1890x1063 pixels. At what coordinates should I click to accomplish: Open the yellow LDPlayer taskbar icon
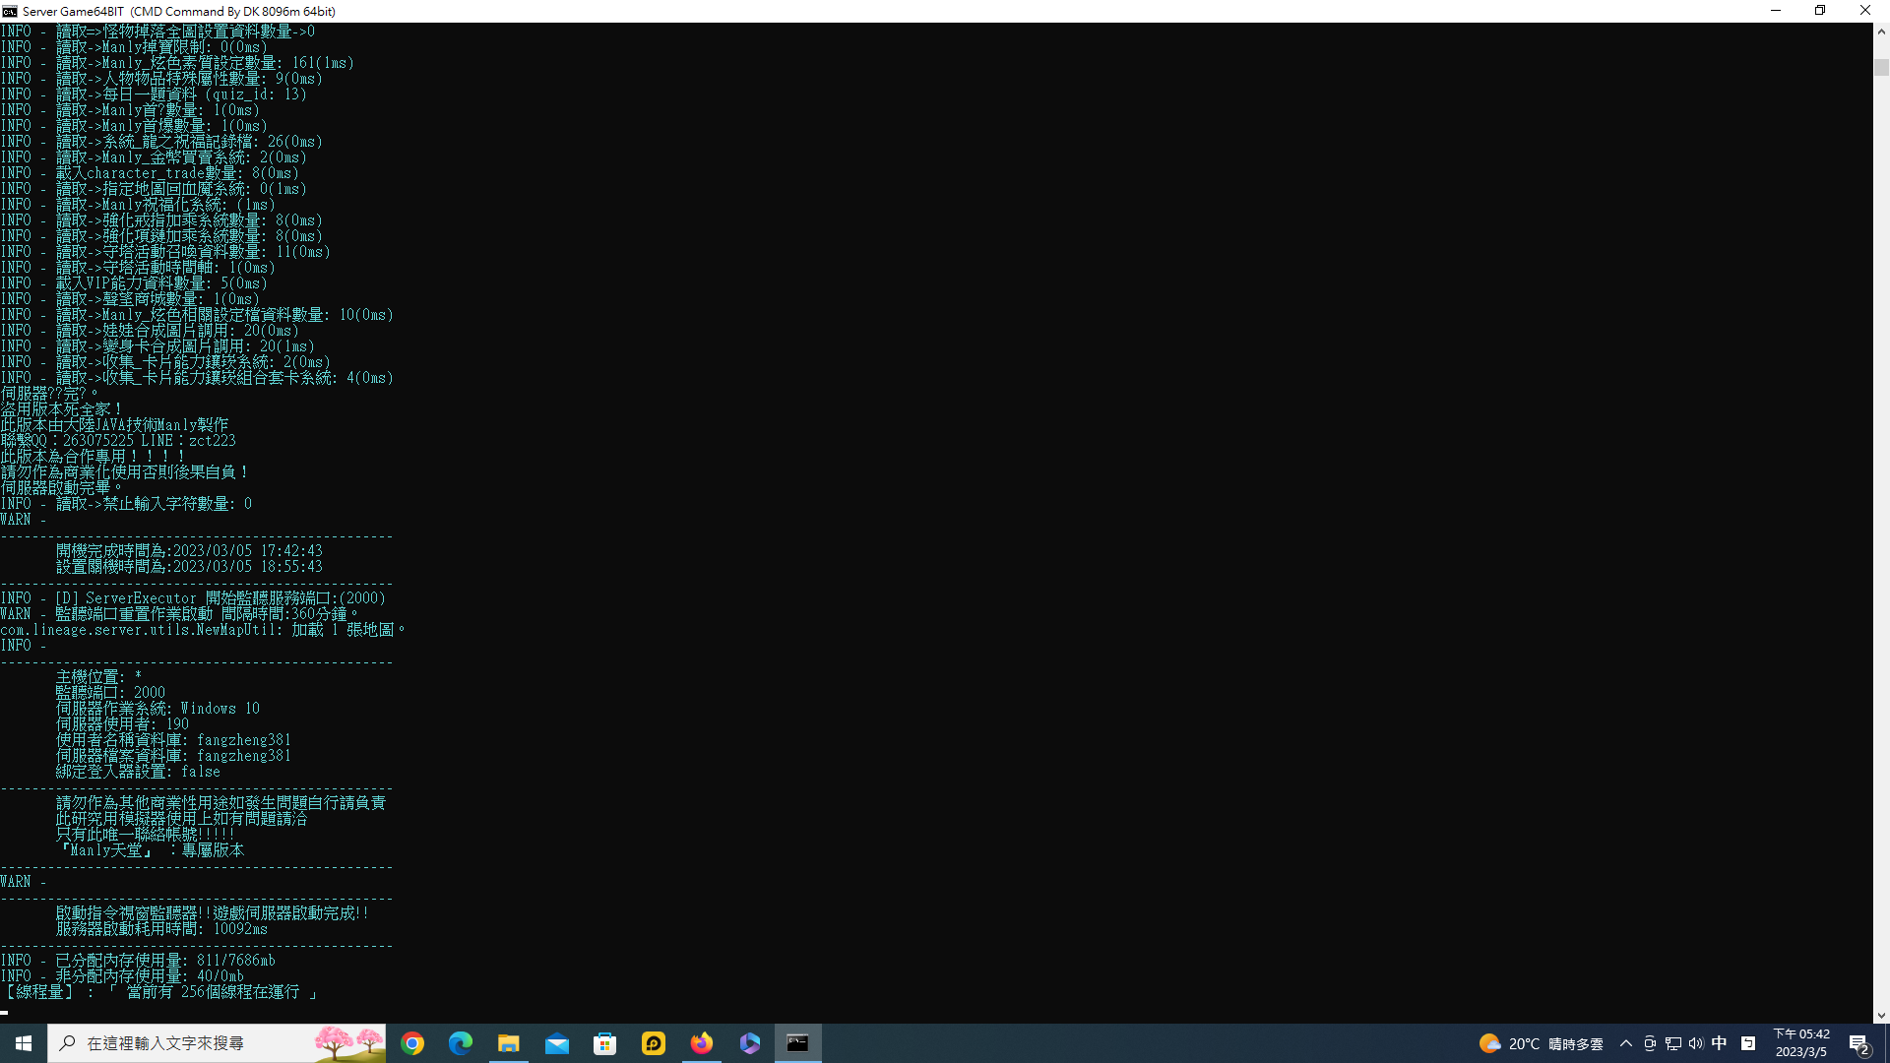click(x=654, y=1043)
